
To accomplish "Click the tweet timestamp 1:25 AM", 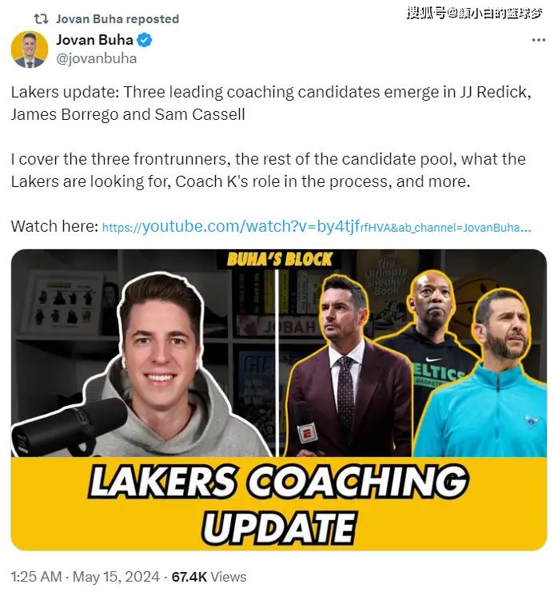I will 36,577.
